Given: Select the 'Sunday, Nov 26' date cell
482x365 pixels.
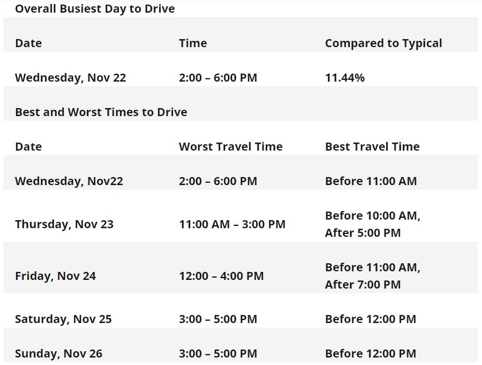Looking at the screenshot, I should point(59,354).
